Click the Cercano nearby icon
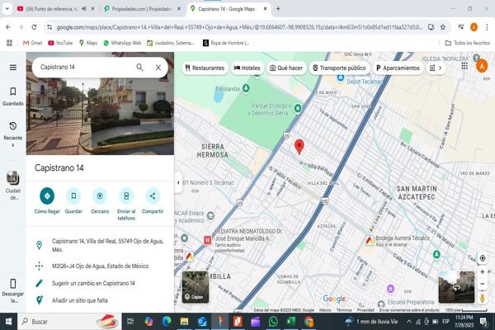The height and width of the screenshot is (330, 495). click(100, 196)
